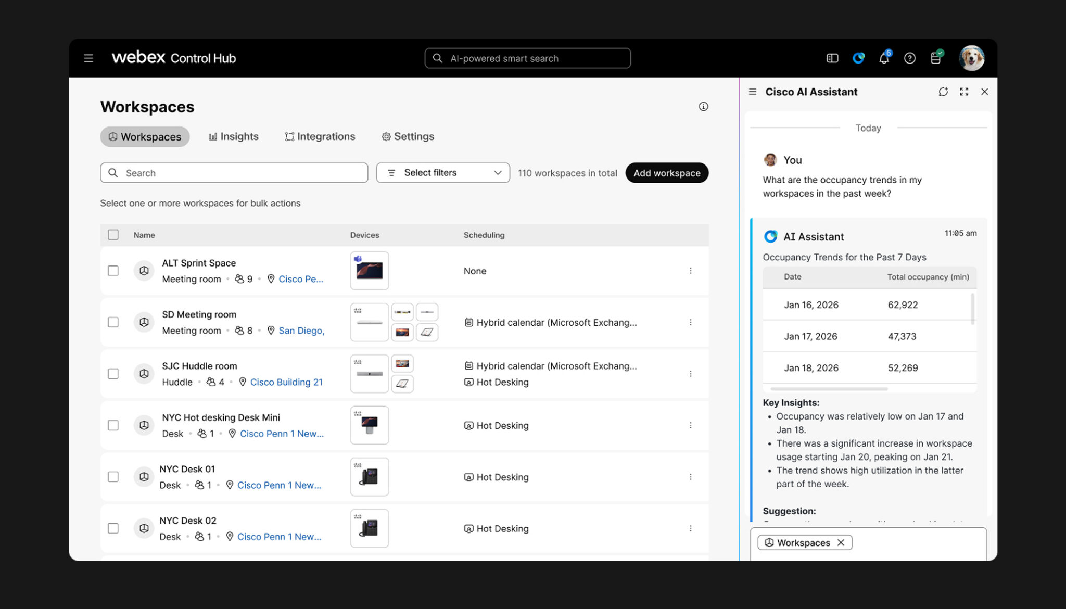The width and height of the screenshot is (1066, 609).
Task: Open the AI Assistant panel menu icon
Action: pos(753,92)
